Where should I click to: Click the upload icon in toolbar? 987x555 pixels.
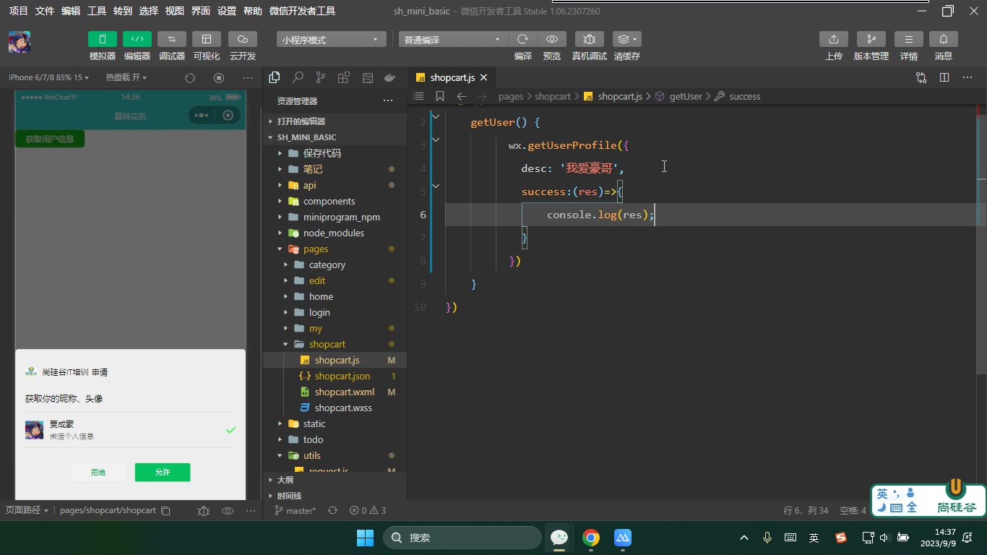[x=834, y=39]
